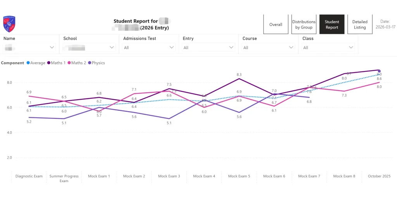
Task: Switch to Distributions by Group page
Action: (304, 25)
